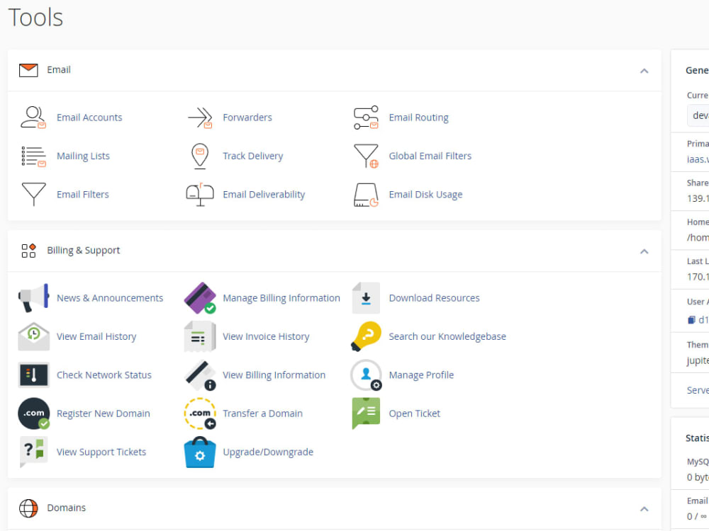709x531 pixels.
Task: Open the Upgrade/Downgrade link
Action: (268, 452)
